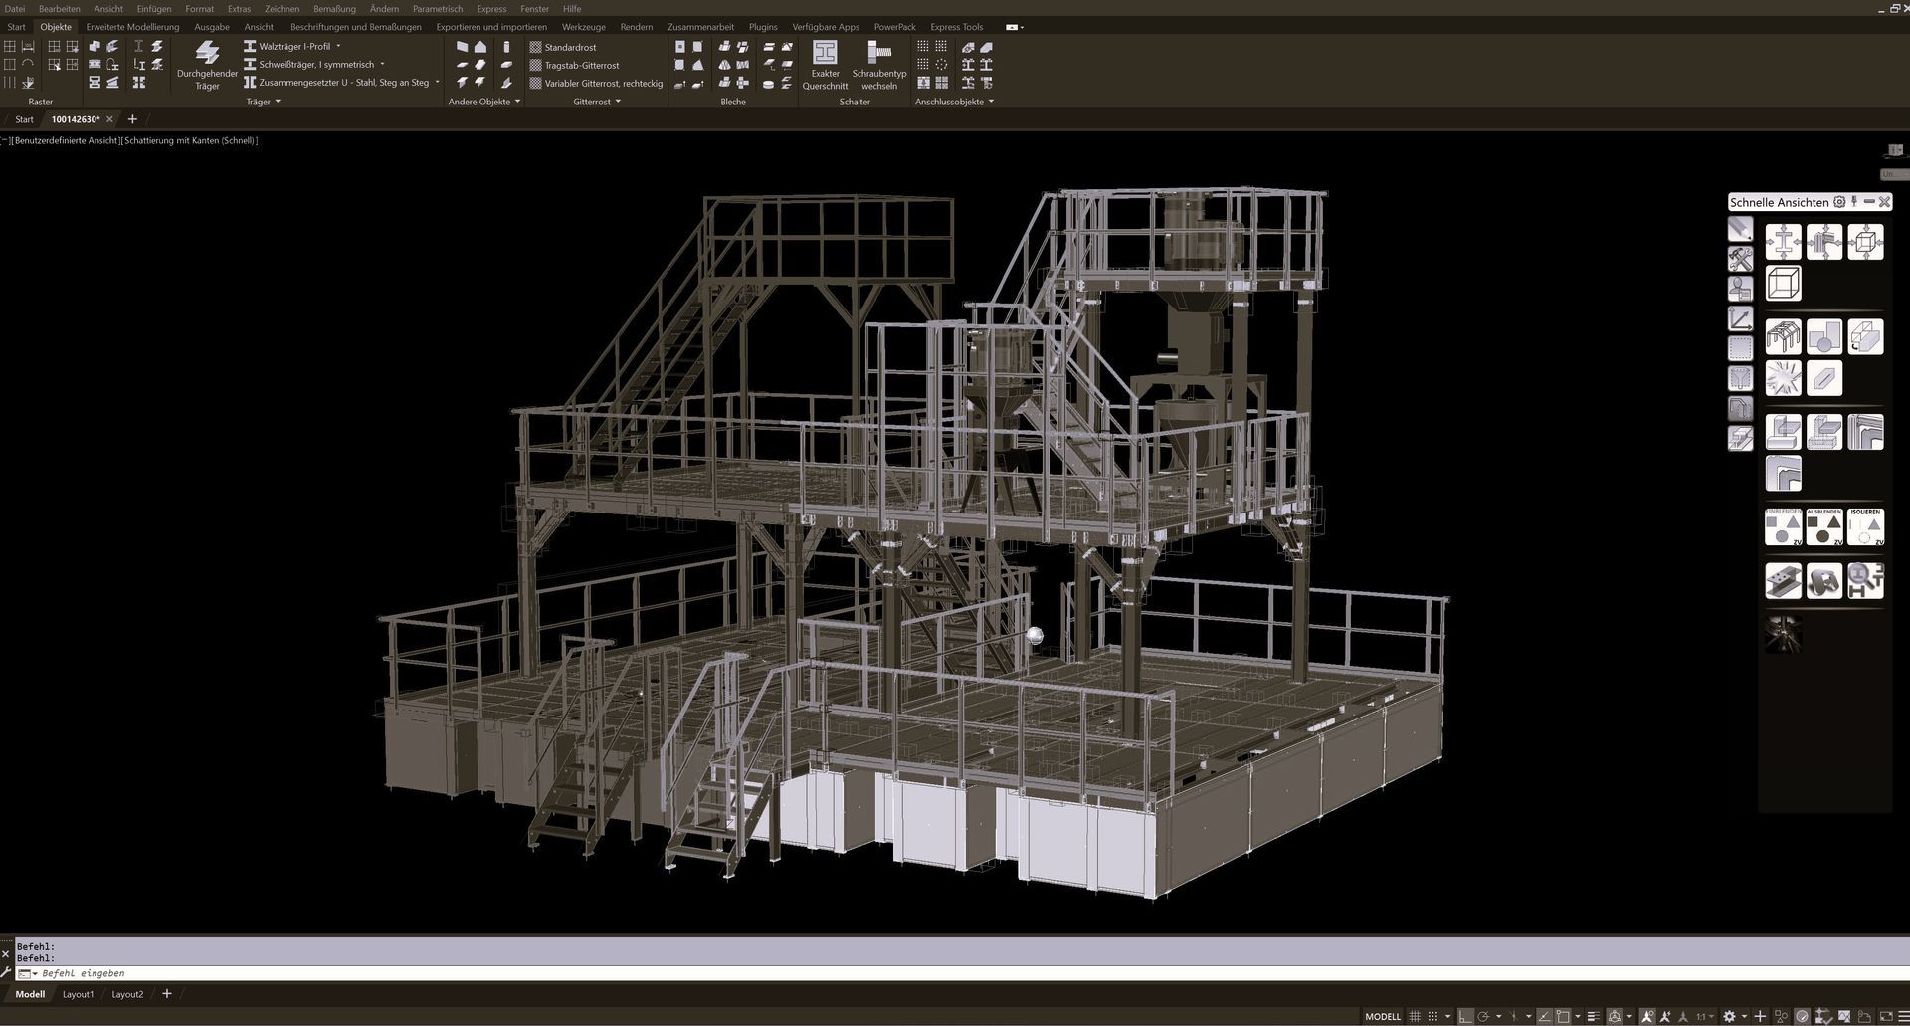Open the Erweiterte Modellierung ribbon tab
Viewport: 1910px width, 1026px height.
pyautogui.click(x=132, y=27)
